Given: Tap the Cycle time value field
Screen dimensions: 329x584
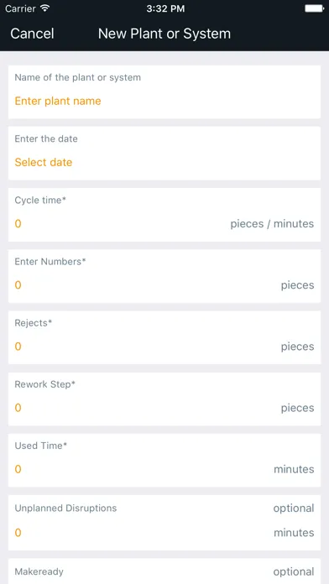Looking at the screenshot, I should click(164, 215).
